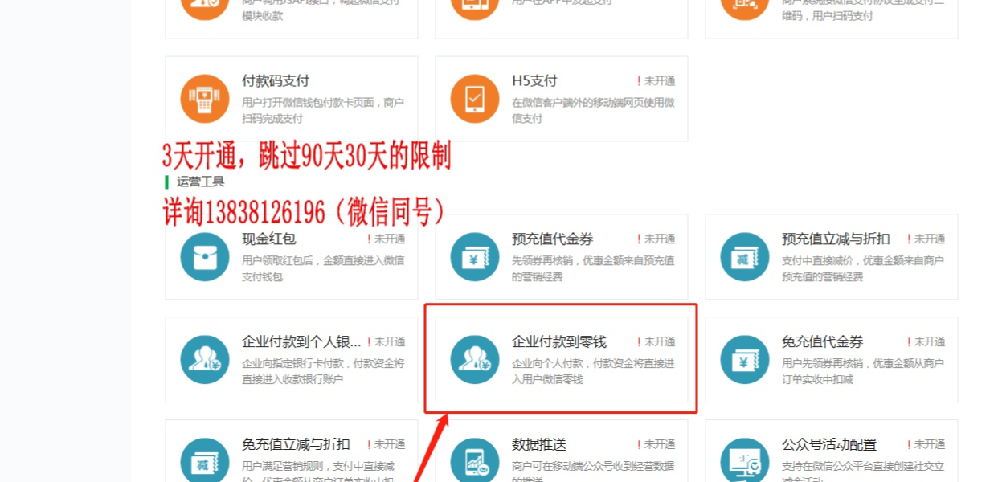Click the 免充值代金券 yuan coupon icon
The height and width of the screenshot is (482, 998).
tap(745, 360)
